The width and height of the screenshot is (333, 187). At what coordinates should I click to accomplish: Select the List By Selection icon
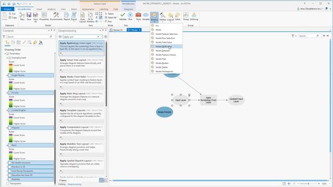coord(19,43)
